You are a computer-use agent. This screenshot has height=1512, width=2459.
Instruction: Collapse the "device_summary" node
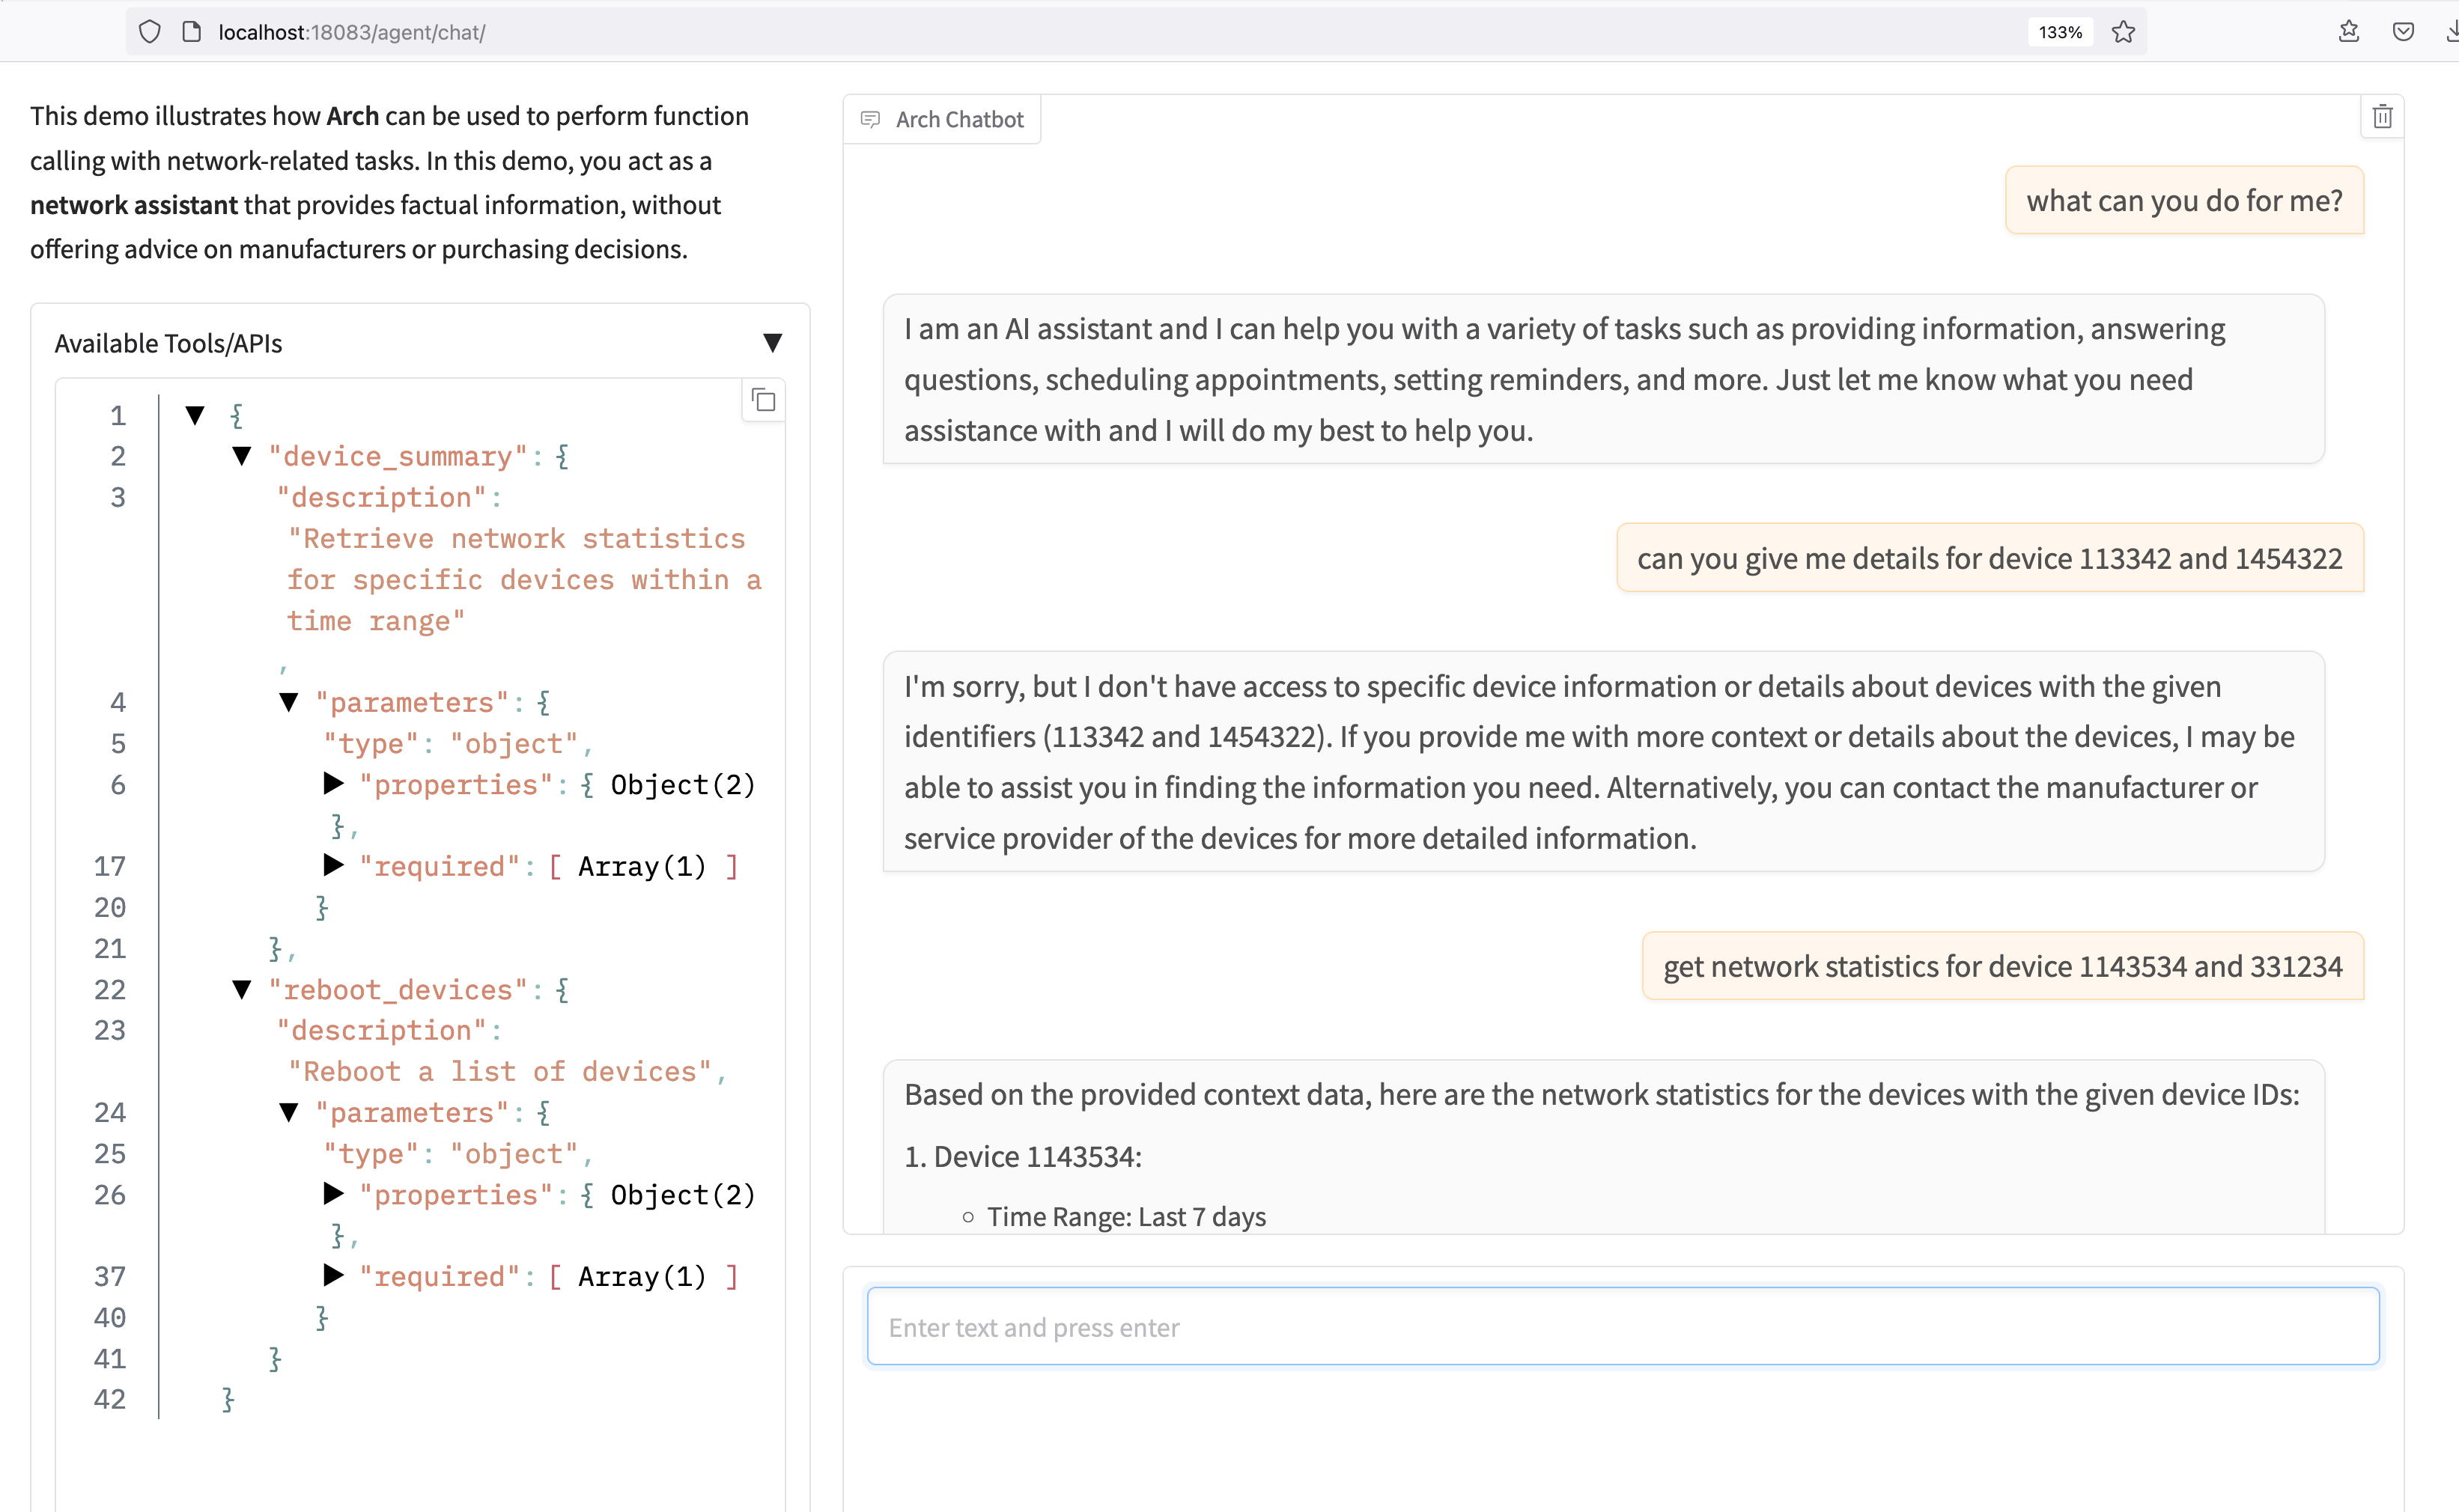pos(241,456)
